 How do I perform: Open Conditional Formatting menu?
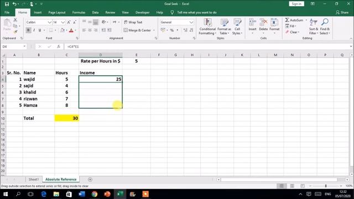(x=207, y=27)
